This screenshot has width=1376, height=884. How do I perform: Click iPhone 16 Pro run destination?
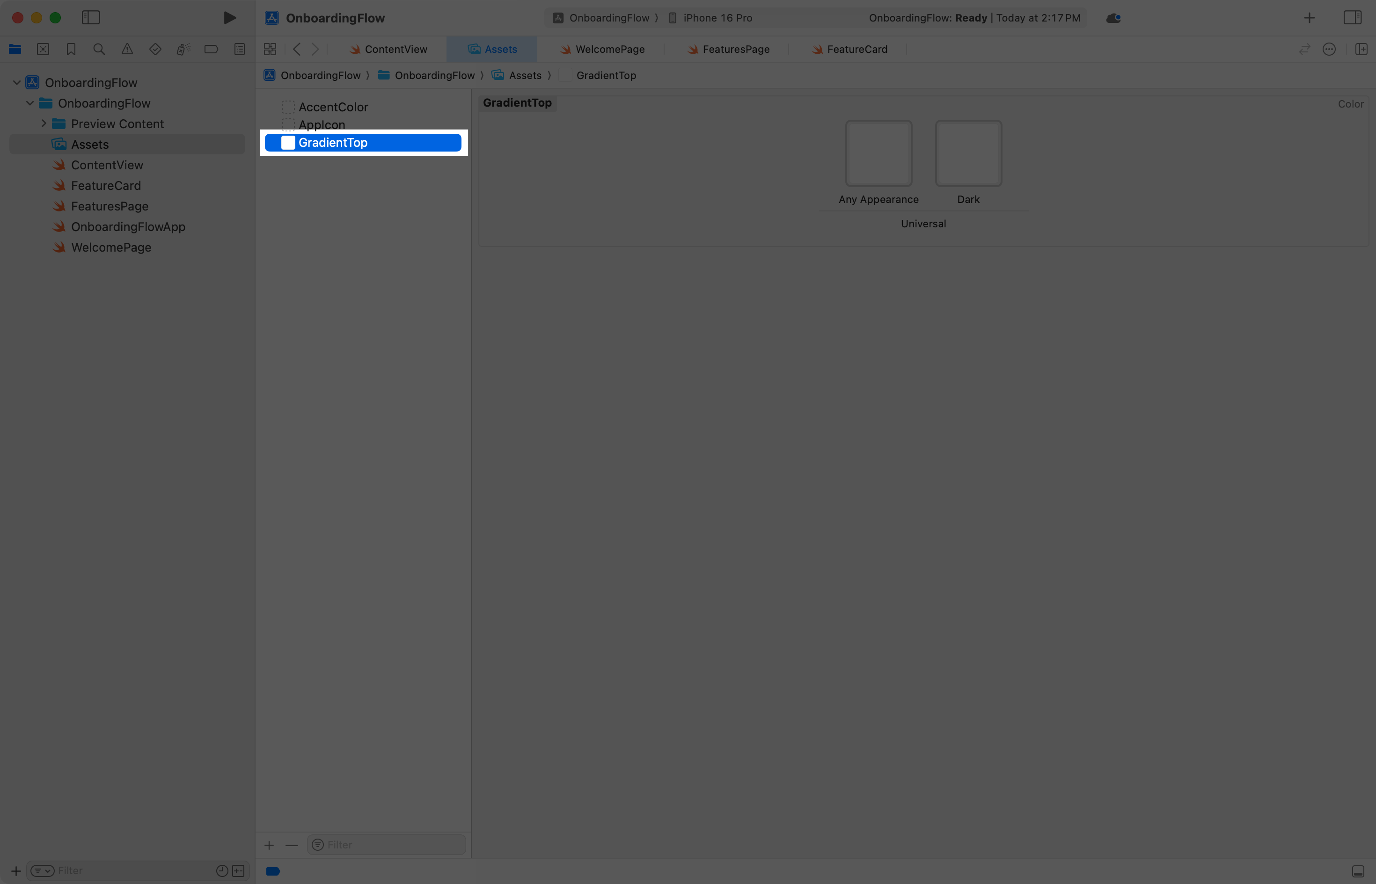[x=718, y=18]
